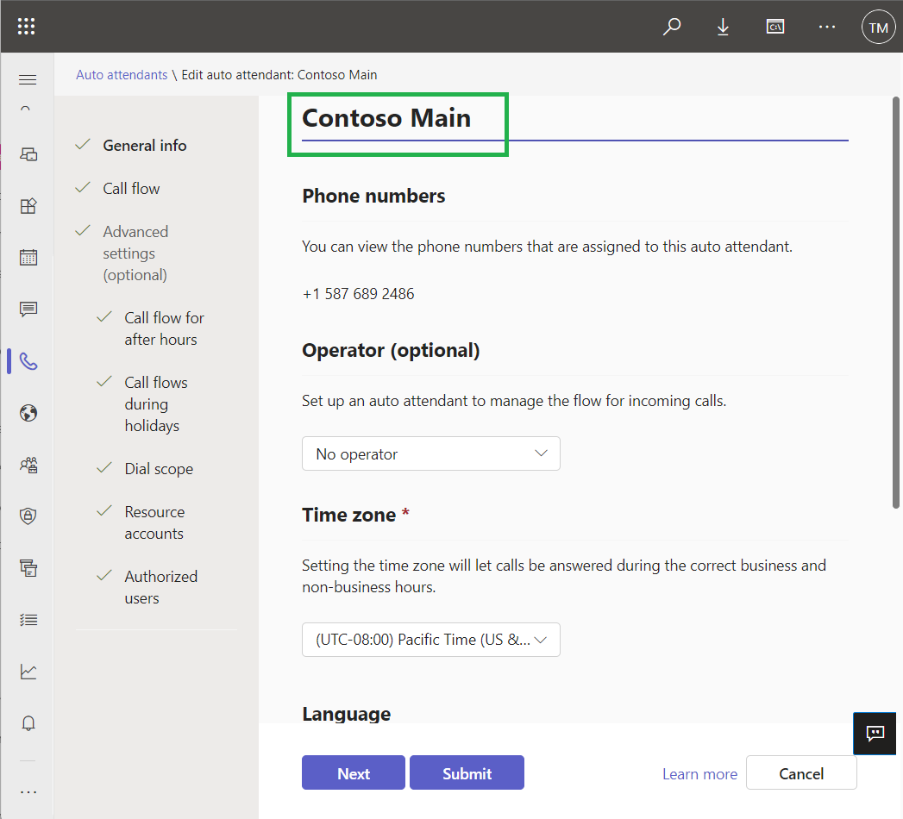Open the Cloud Shell icon
Viewport: 903px width, 819px height.
click(775, 27)
